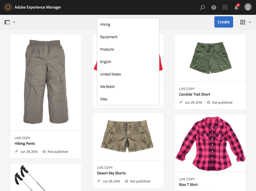Open the ski poles card thumbnail

coord(46,177)
